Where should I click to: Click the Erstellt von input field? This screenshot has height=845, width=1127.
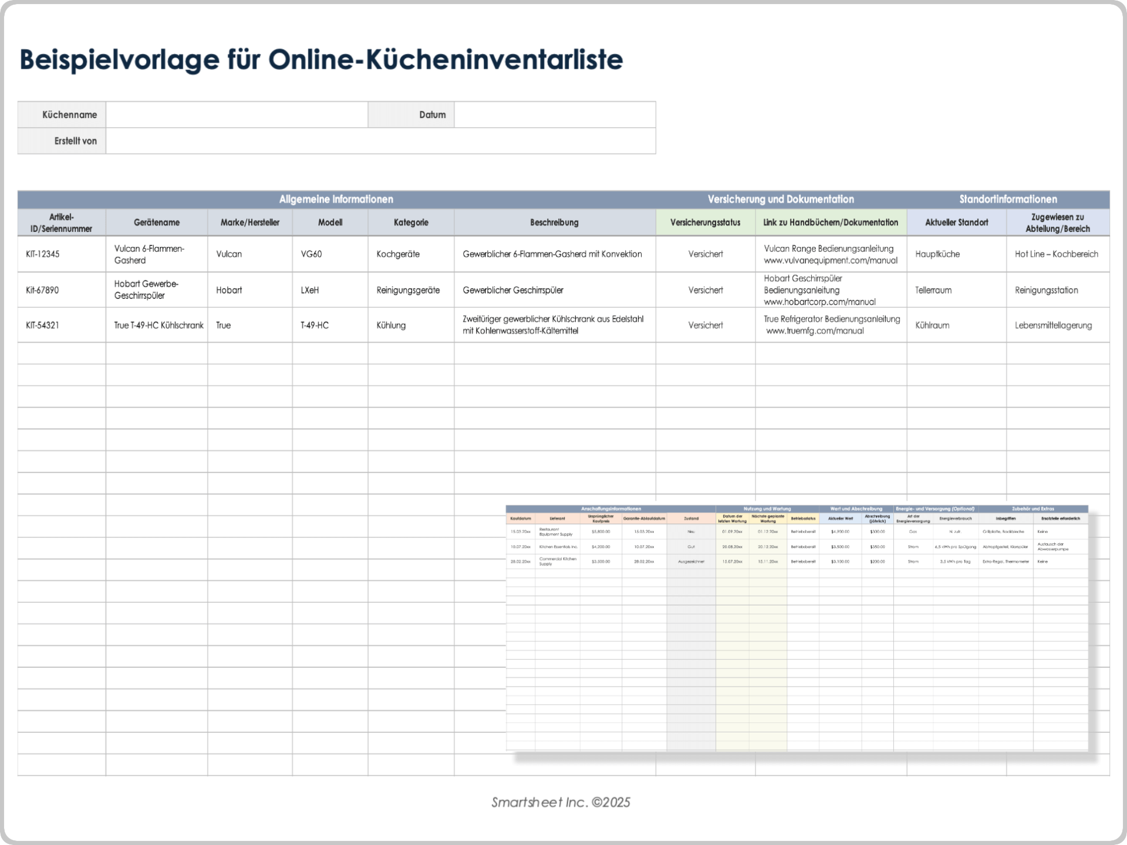380,141
